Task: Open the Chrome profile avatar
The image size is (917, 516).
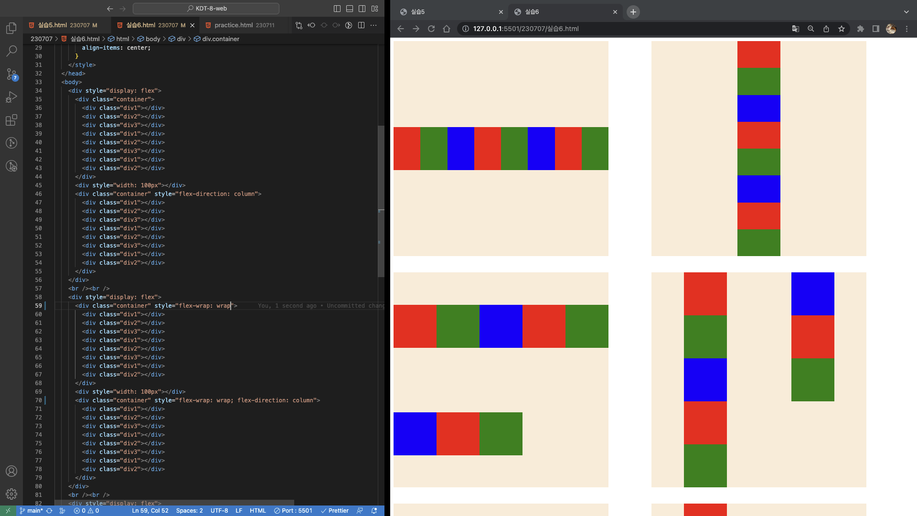Action: pos(891,29)
